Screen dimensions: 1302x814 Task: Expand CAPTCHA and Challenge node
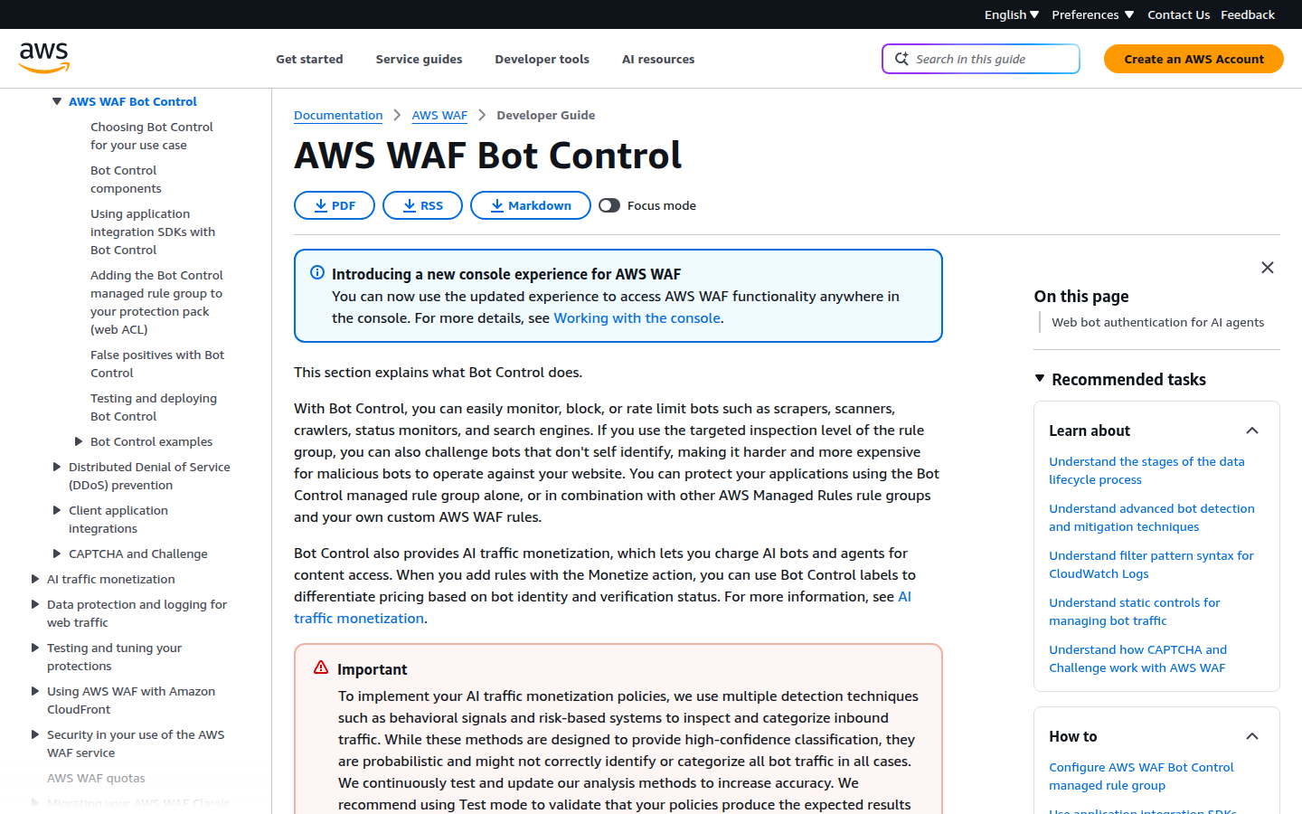(x=57, y=554)
